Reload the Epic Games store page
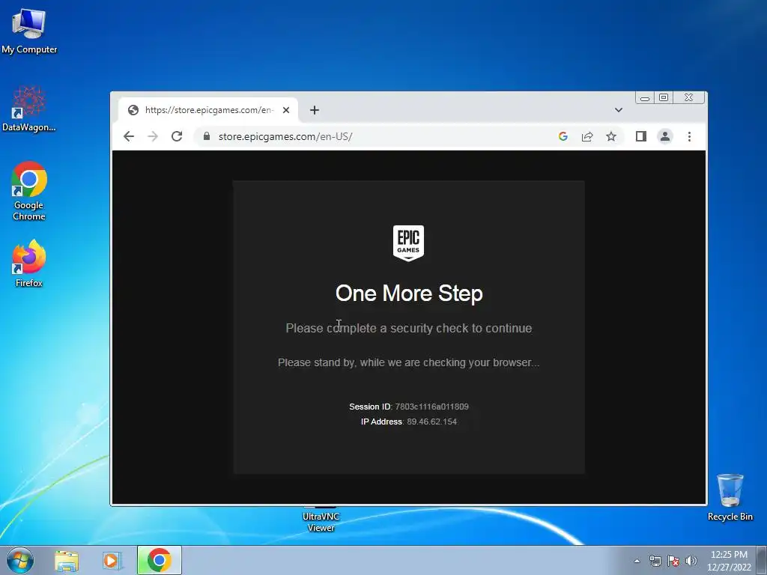 click(x=177, y=136)
